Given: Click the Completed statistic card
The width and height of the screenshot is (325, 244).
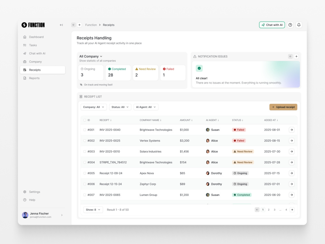Looking at the screenshot, I should tap(118, 73).
